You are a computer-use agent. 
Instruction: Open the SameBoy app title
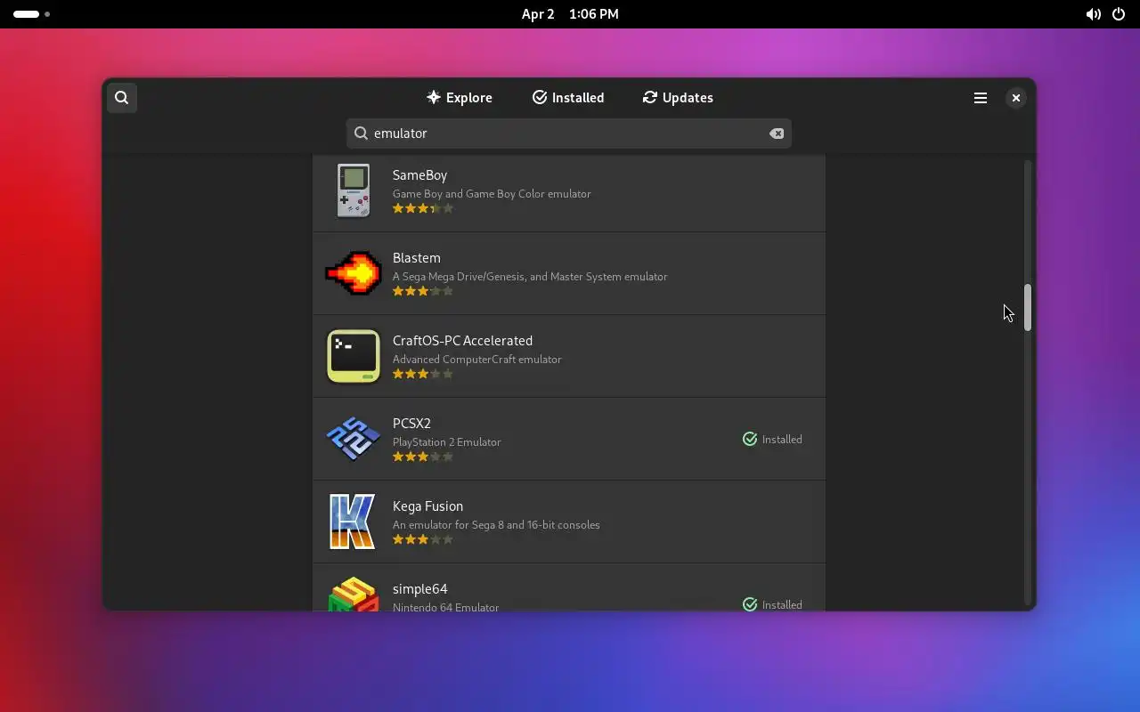click(419, 175)
